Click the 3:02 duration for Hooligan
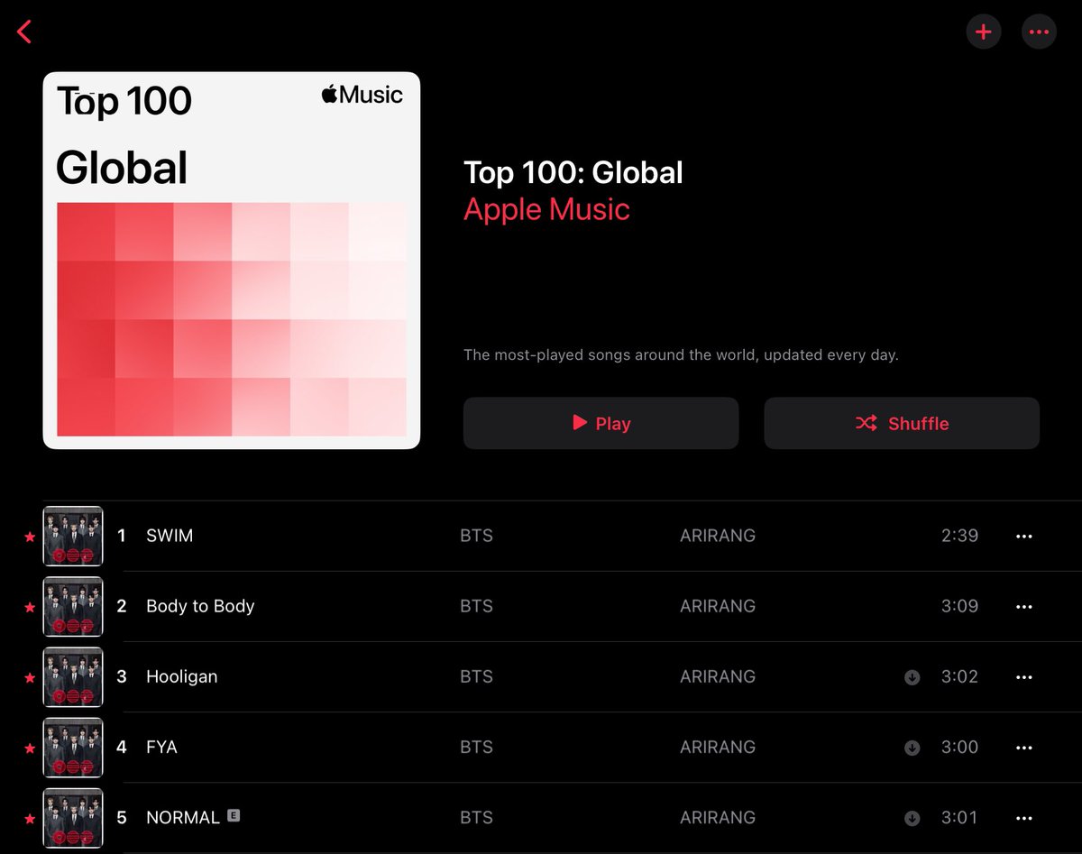Image resolution: width=1082 pixels, height=854 pixels. point(959,676)
